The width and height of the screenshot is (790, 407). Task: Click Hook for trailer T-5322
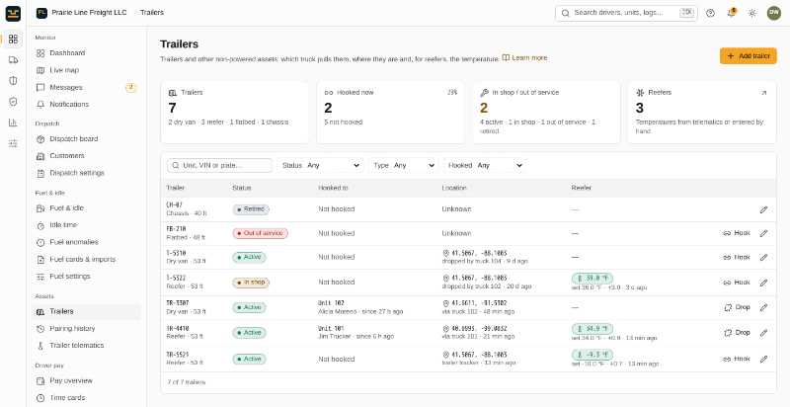(x=737, y=283)
